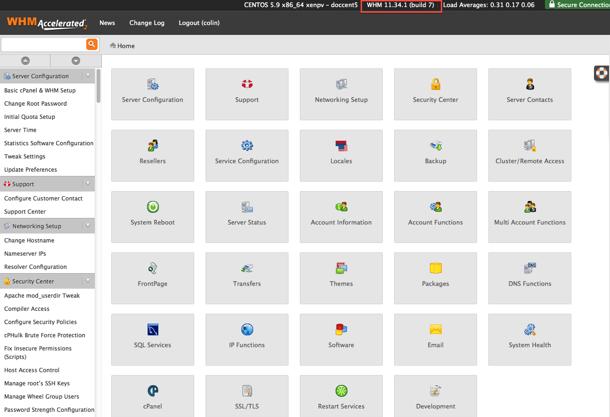The height and width of the screenshot is (417, 610).
Task: Click the floating lifebuoy help icon
Action: point(602,73)
